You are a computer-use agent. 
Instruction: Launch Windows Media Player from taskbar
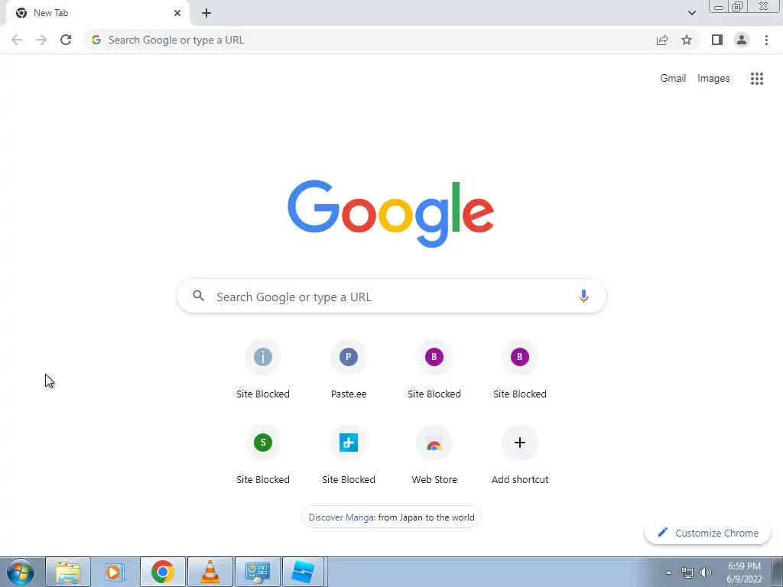(x=115, y=572)
